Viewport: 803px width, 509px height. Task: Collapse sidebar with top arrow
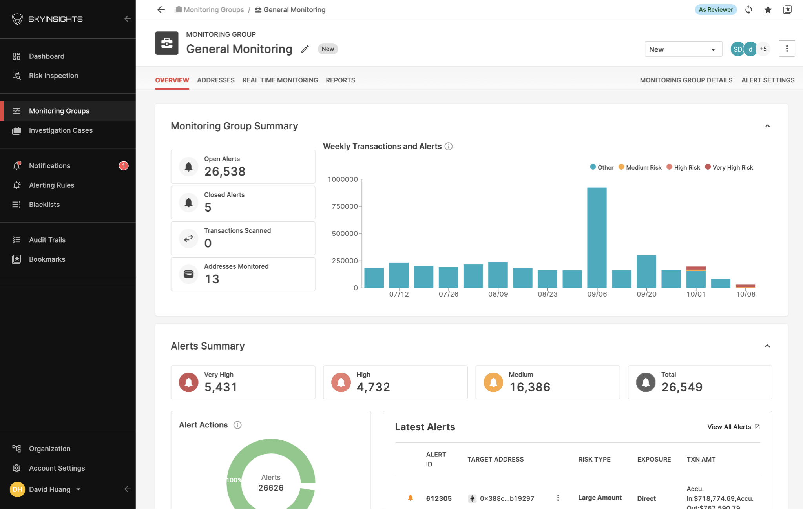[x=127, y=18]
